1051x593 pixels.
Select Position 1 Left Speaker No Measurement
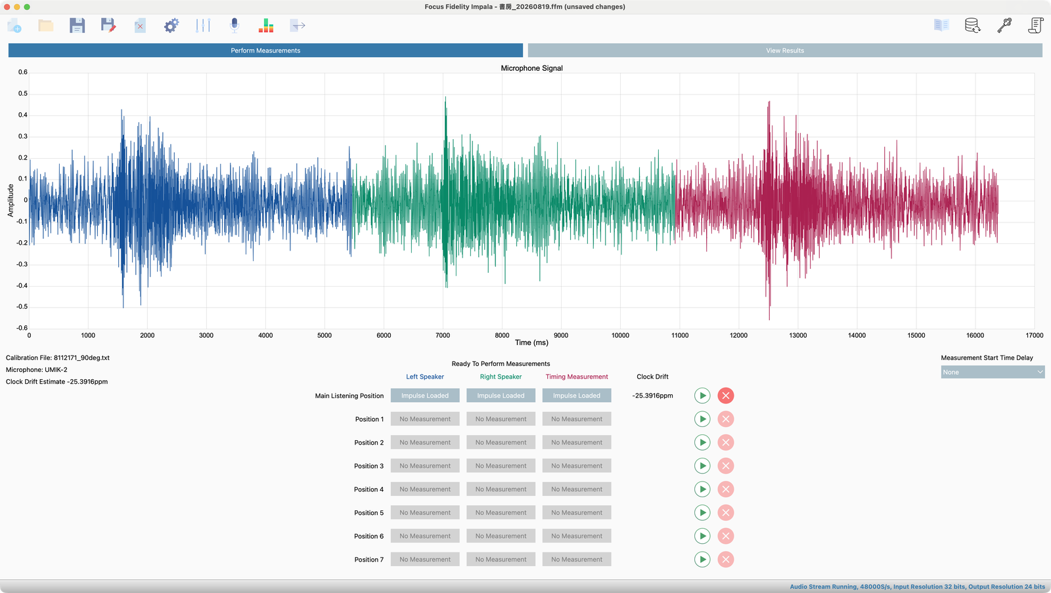[x=425, y=419]
